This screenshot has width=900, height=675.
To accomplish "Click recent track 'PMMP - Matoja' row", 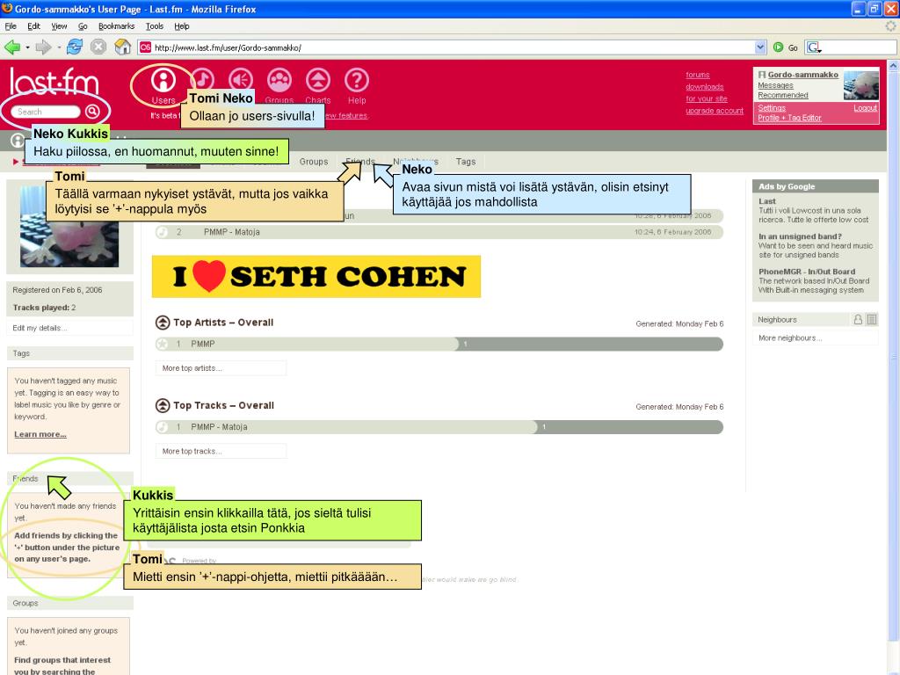I will (439, 232).
